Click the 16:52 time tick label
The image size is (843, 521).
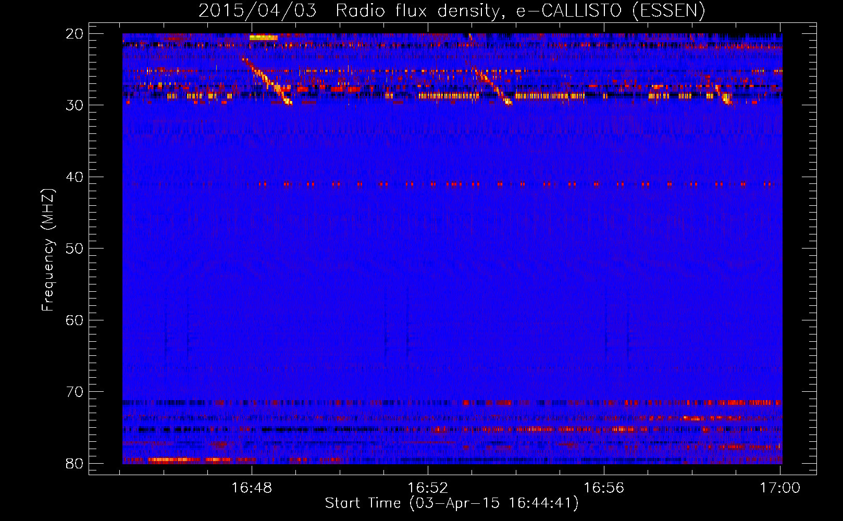pos(428,488)
